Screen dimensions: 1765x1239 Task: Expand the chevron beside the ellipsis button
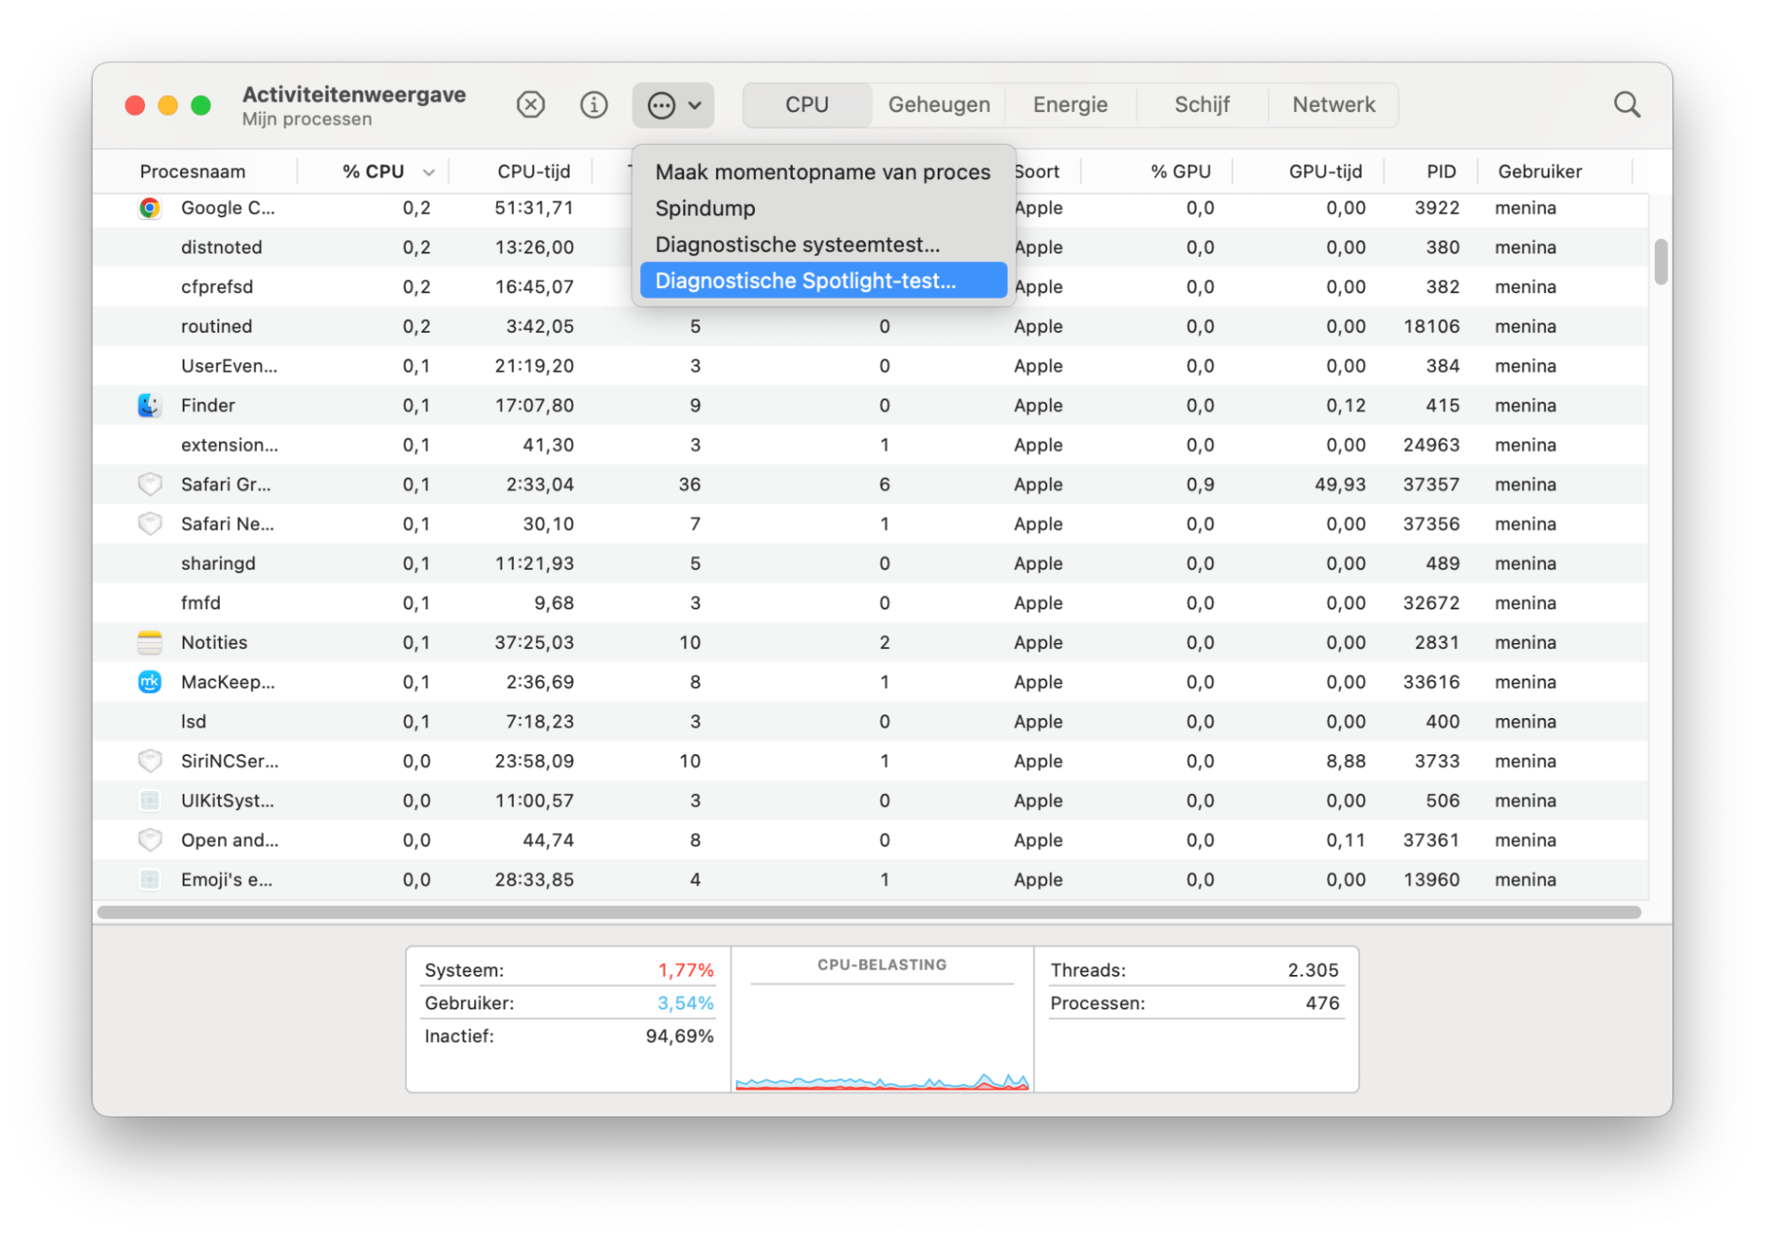[695, 105]
